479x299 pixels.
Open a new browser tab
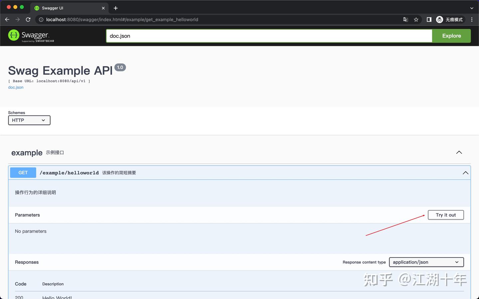point(115,8)
